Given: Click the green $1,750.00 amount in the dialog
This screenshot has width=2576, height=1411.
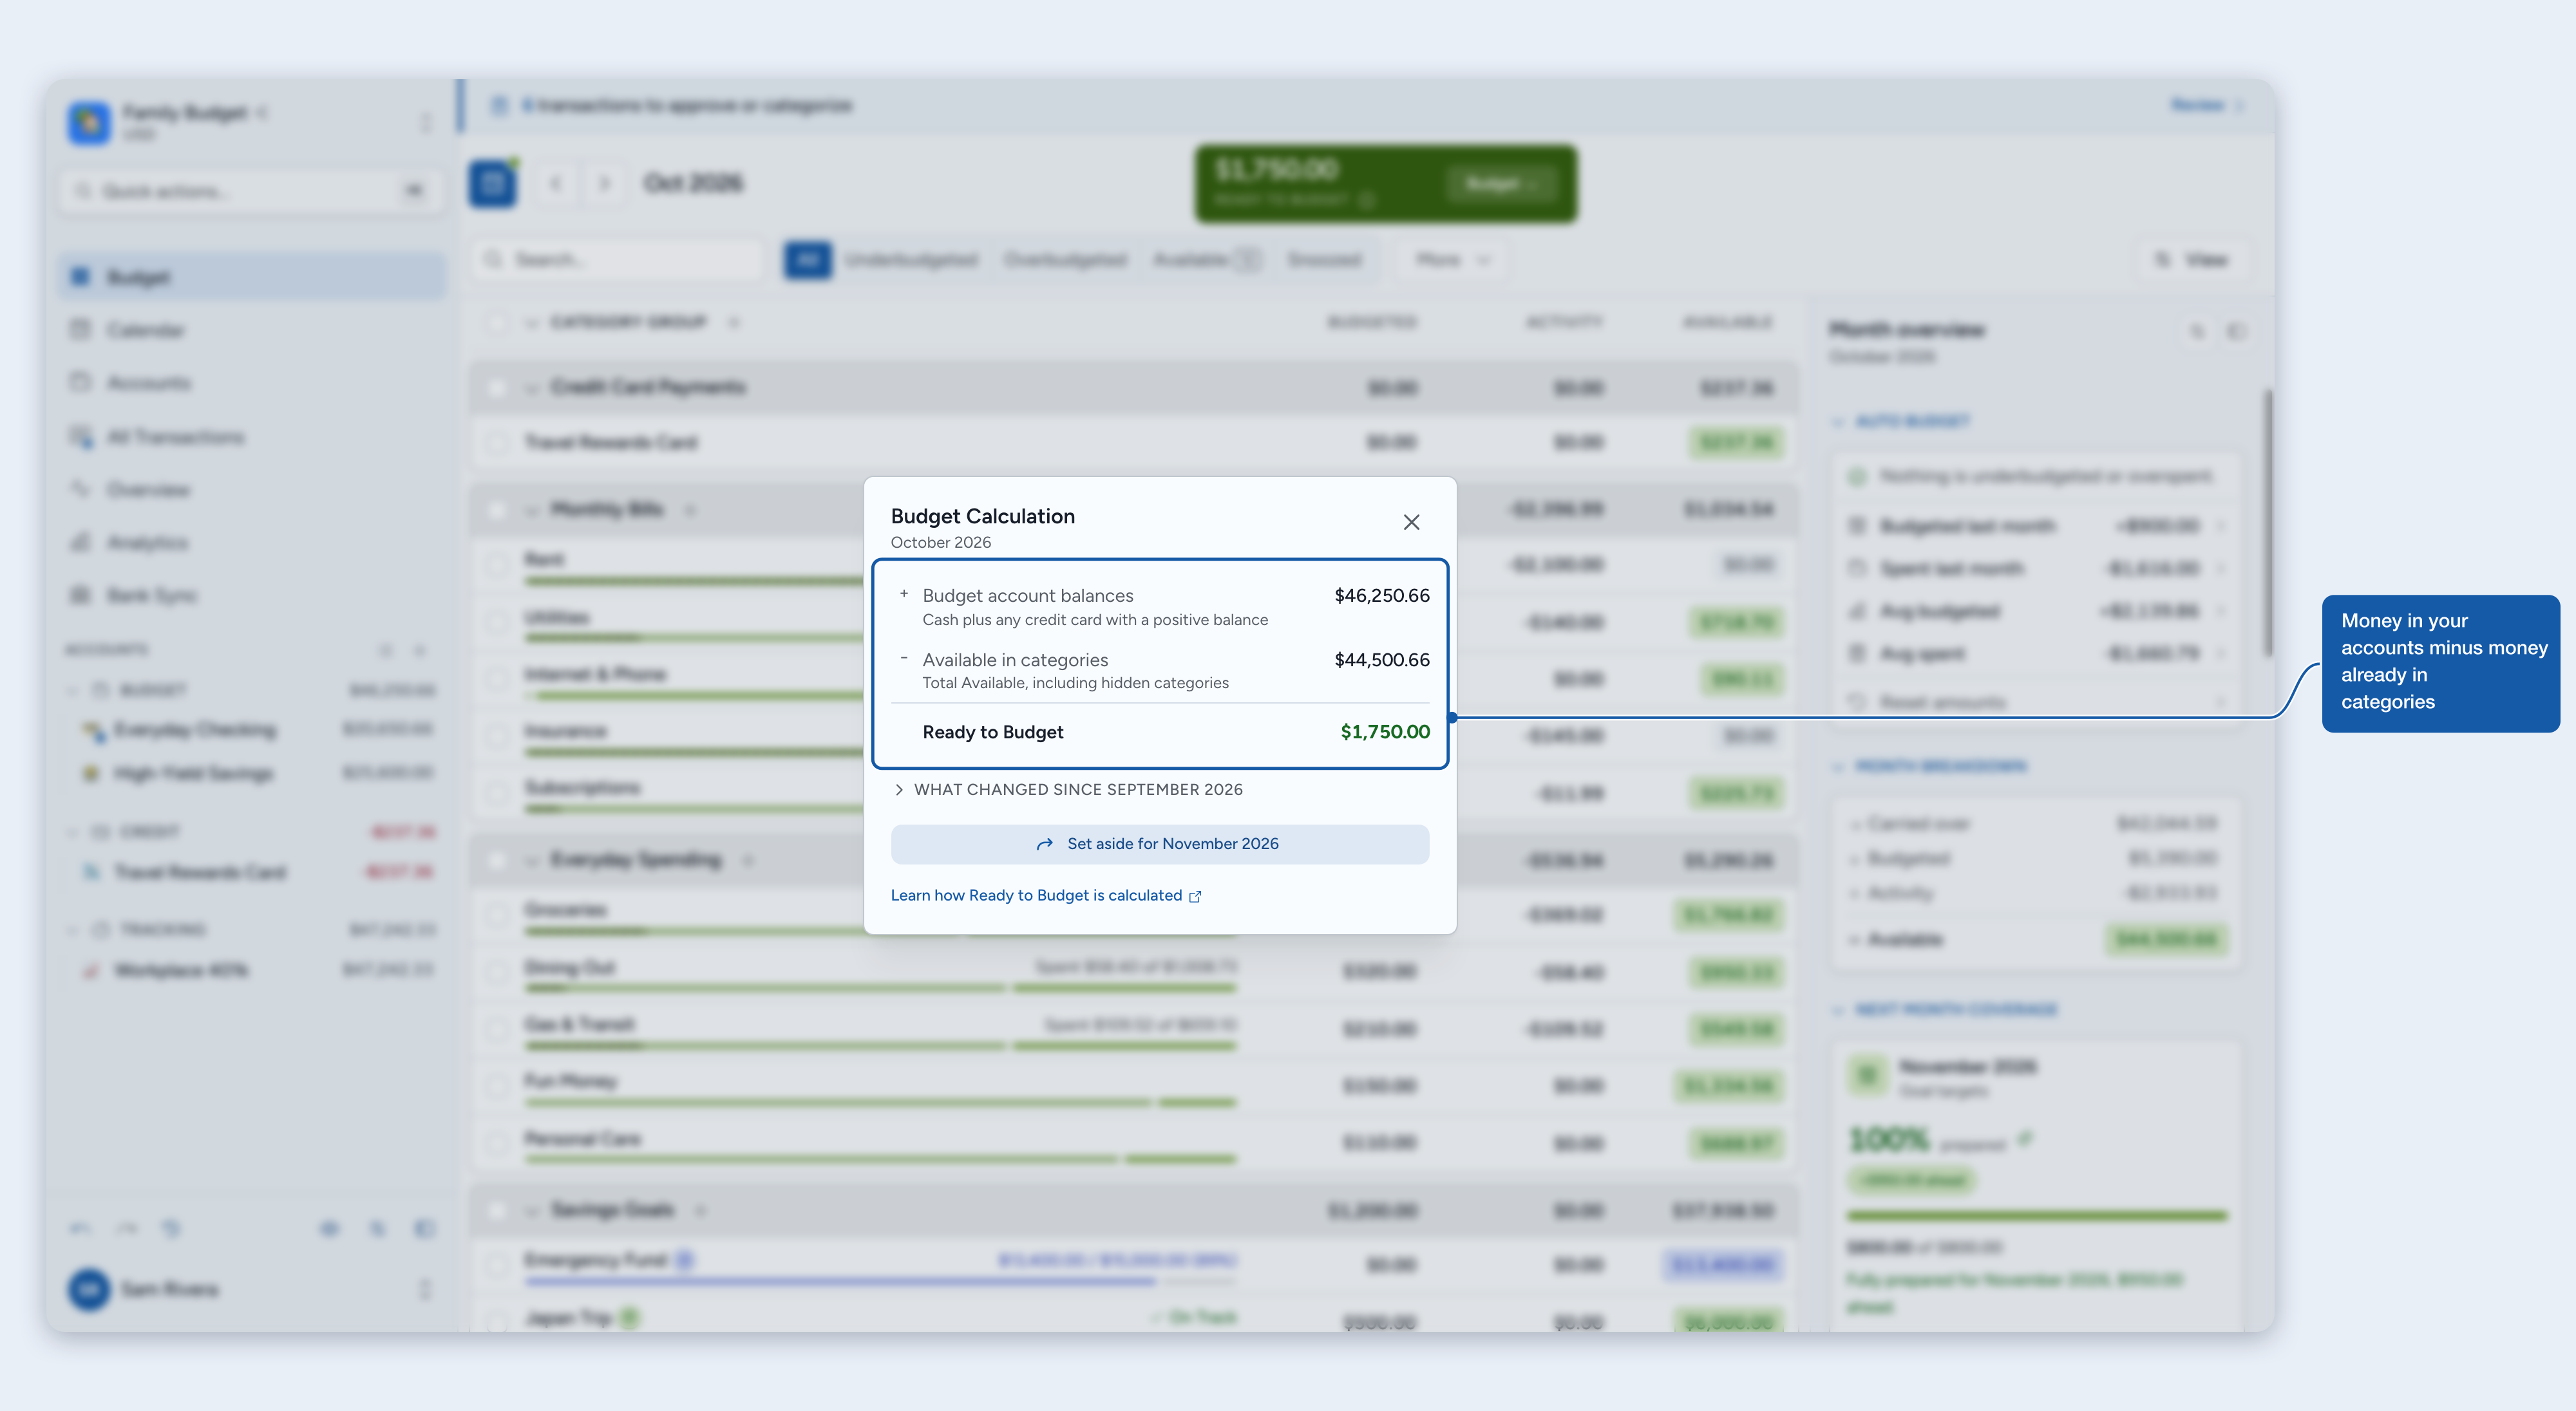Looking at the screenshot, I should [x=1384, y=731].
